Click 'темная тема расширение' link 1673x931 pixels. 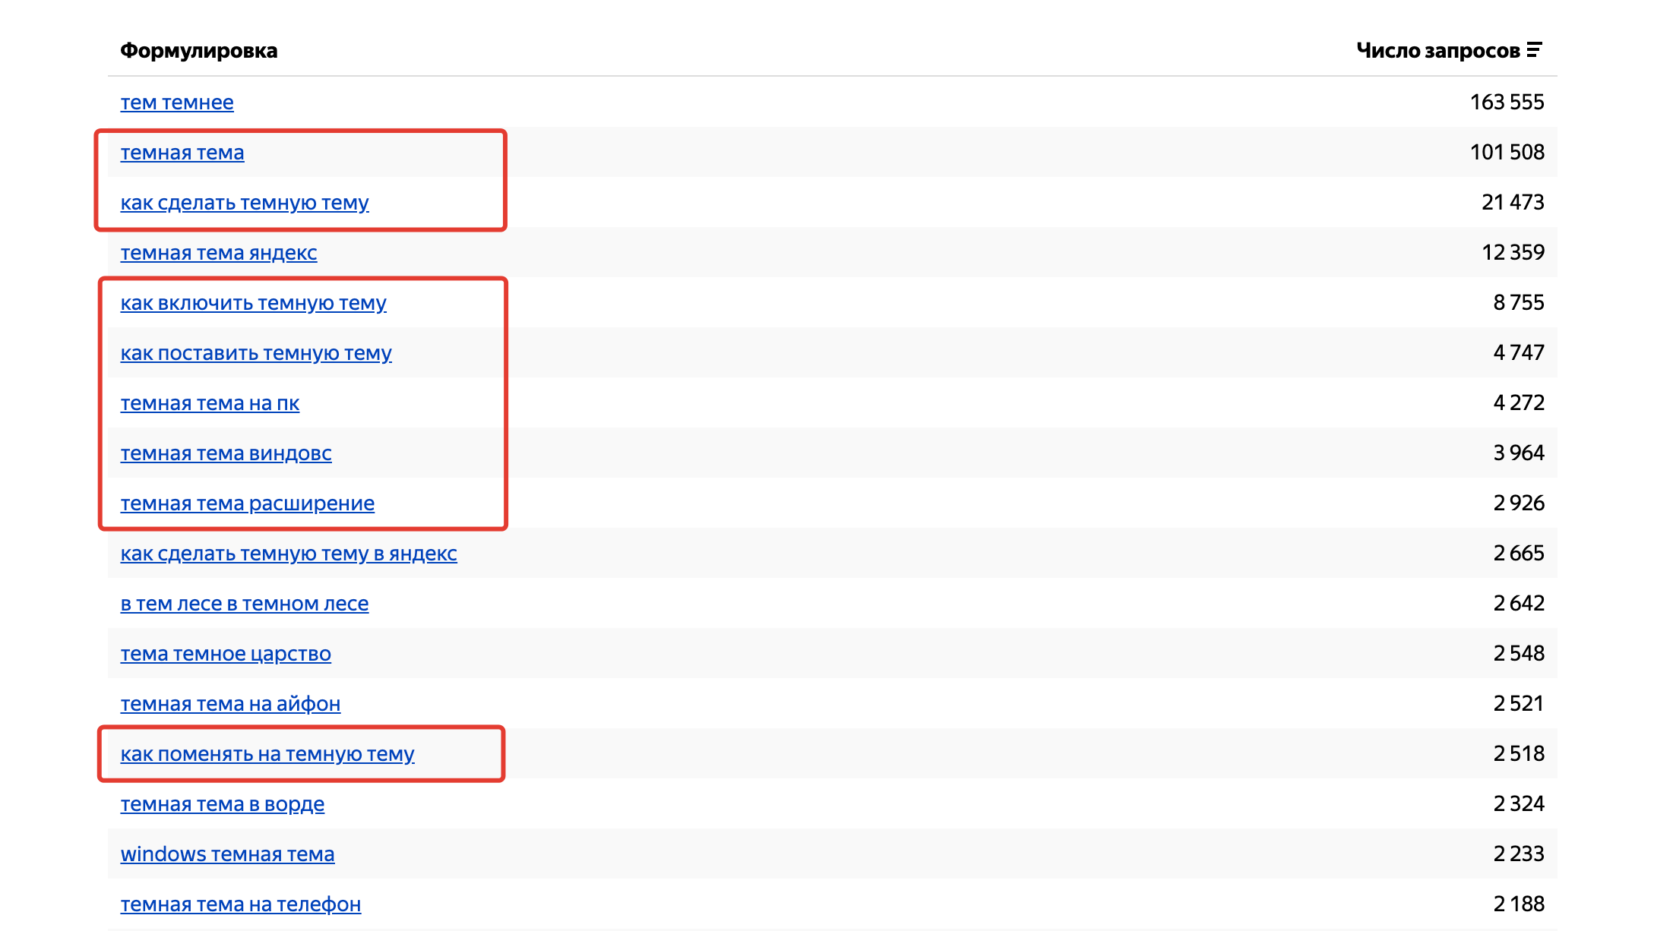tap(248, 503)
